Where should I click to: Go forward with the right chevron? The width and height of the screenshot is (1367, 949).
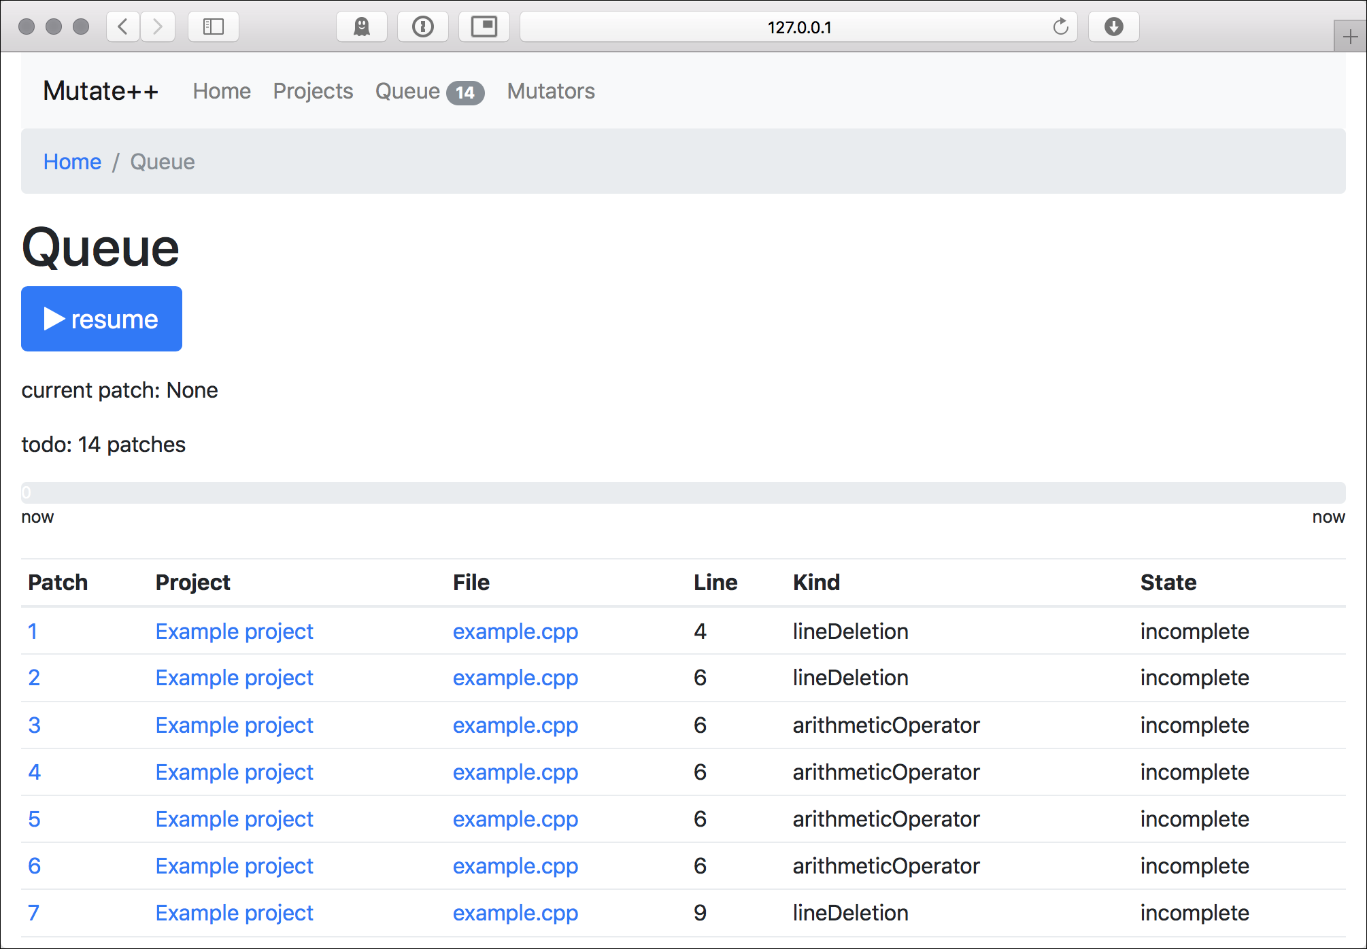(x=158, y=27)
